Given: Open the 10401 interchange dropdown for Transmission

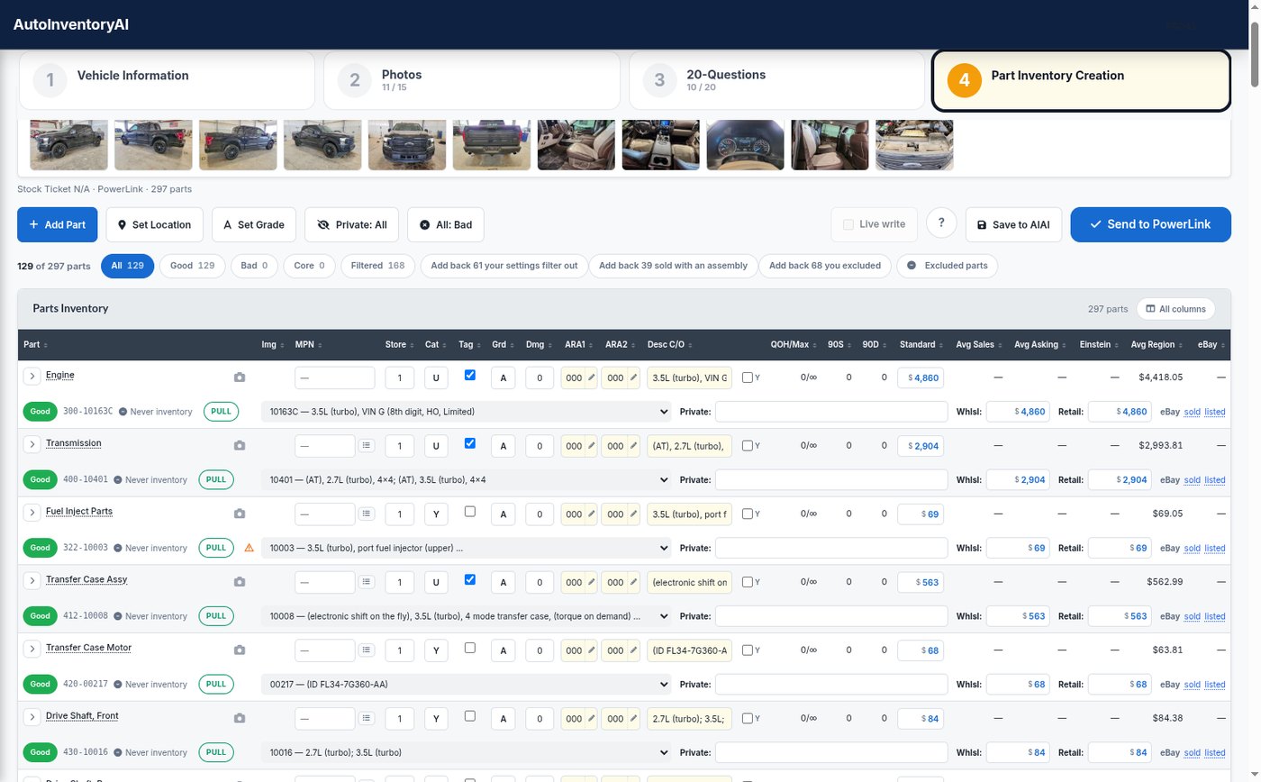Looking at the screenshot, I should click(x=467, y=480).
